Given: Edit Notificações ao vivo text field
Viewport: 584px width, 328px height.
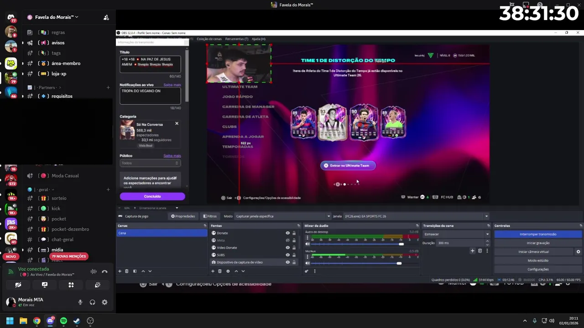Looking at the screenshot, I should (150, 96).
